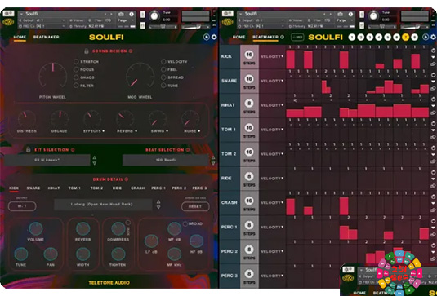Select pattern slot 7 in Beatmaker
The width and height of the screenshot is (437, 296).
[x=405, y=37]
